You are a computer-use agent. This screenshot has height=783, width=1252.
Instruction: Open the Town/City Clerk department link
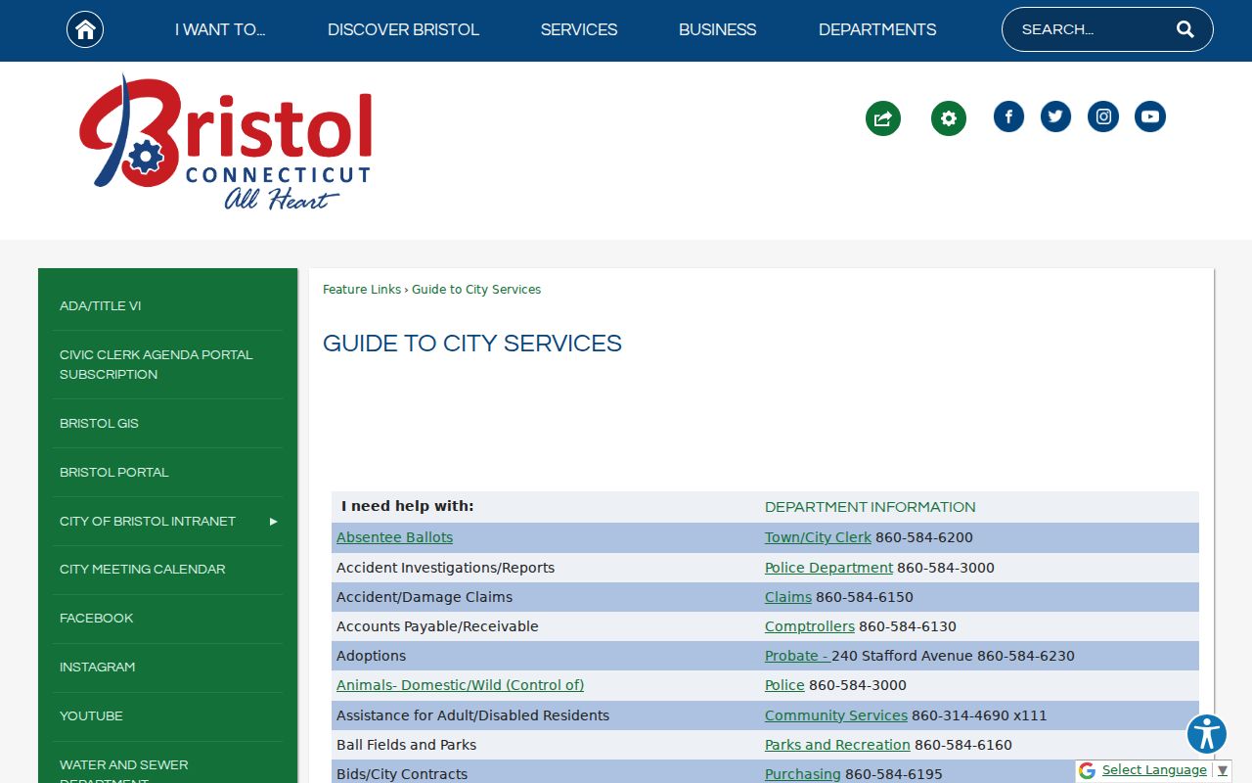click(818, 537)
